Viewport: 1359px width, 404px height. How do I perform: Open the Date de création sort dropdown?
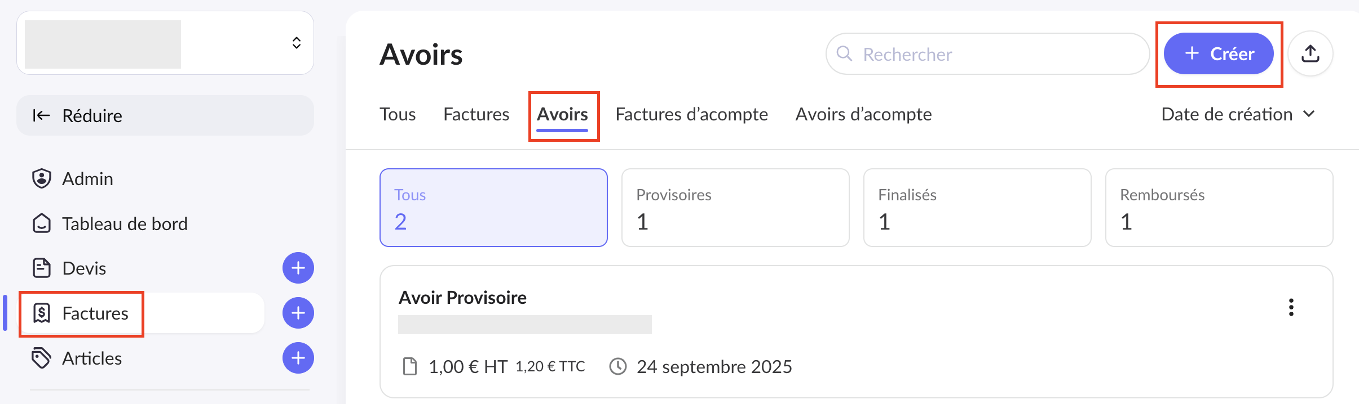(1238, 114)
